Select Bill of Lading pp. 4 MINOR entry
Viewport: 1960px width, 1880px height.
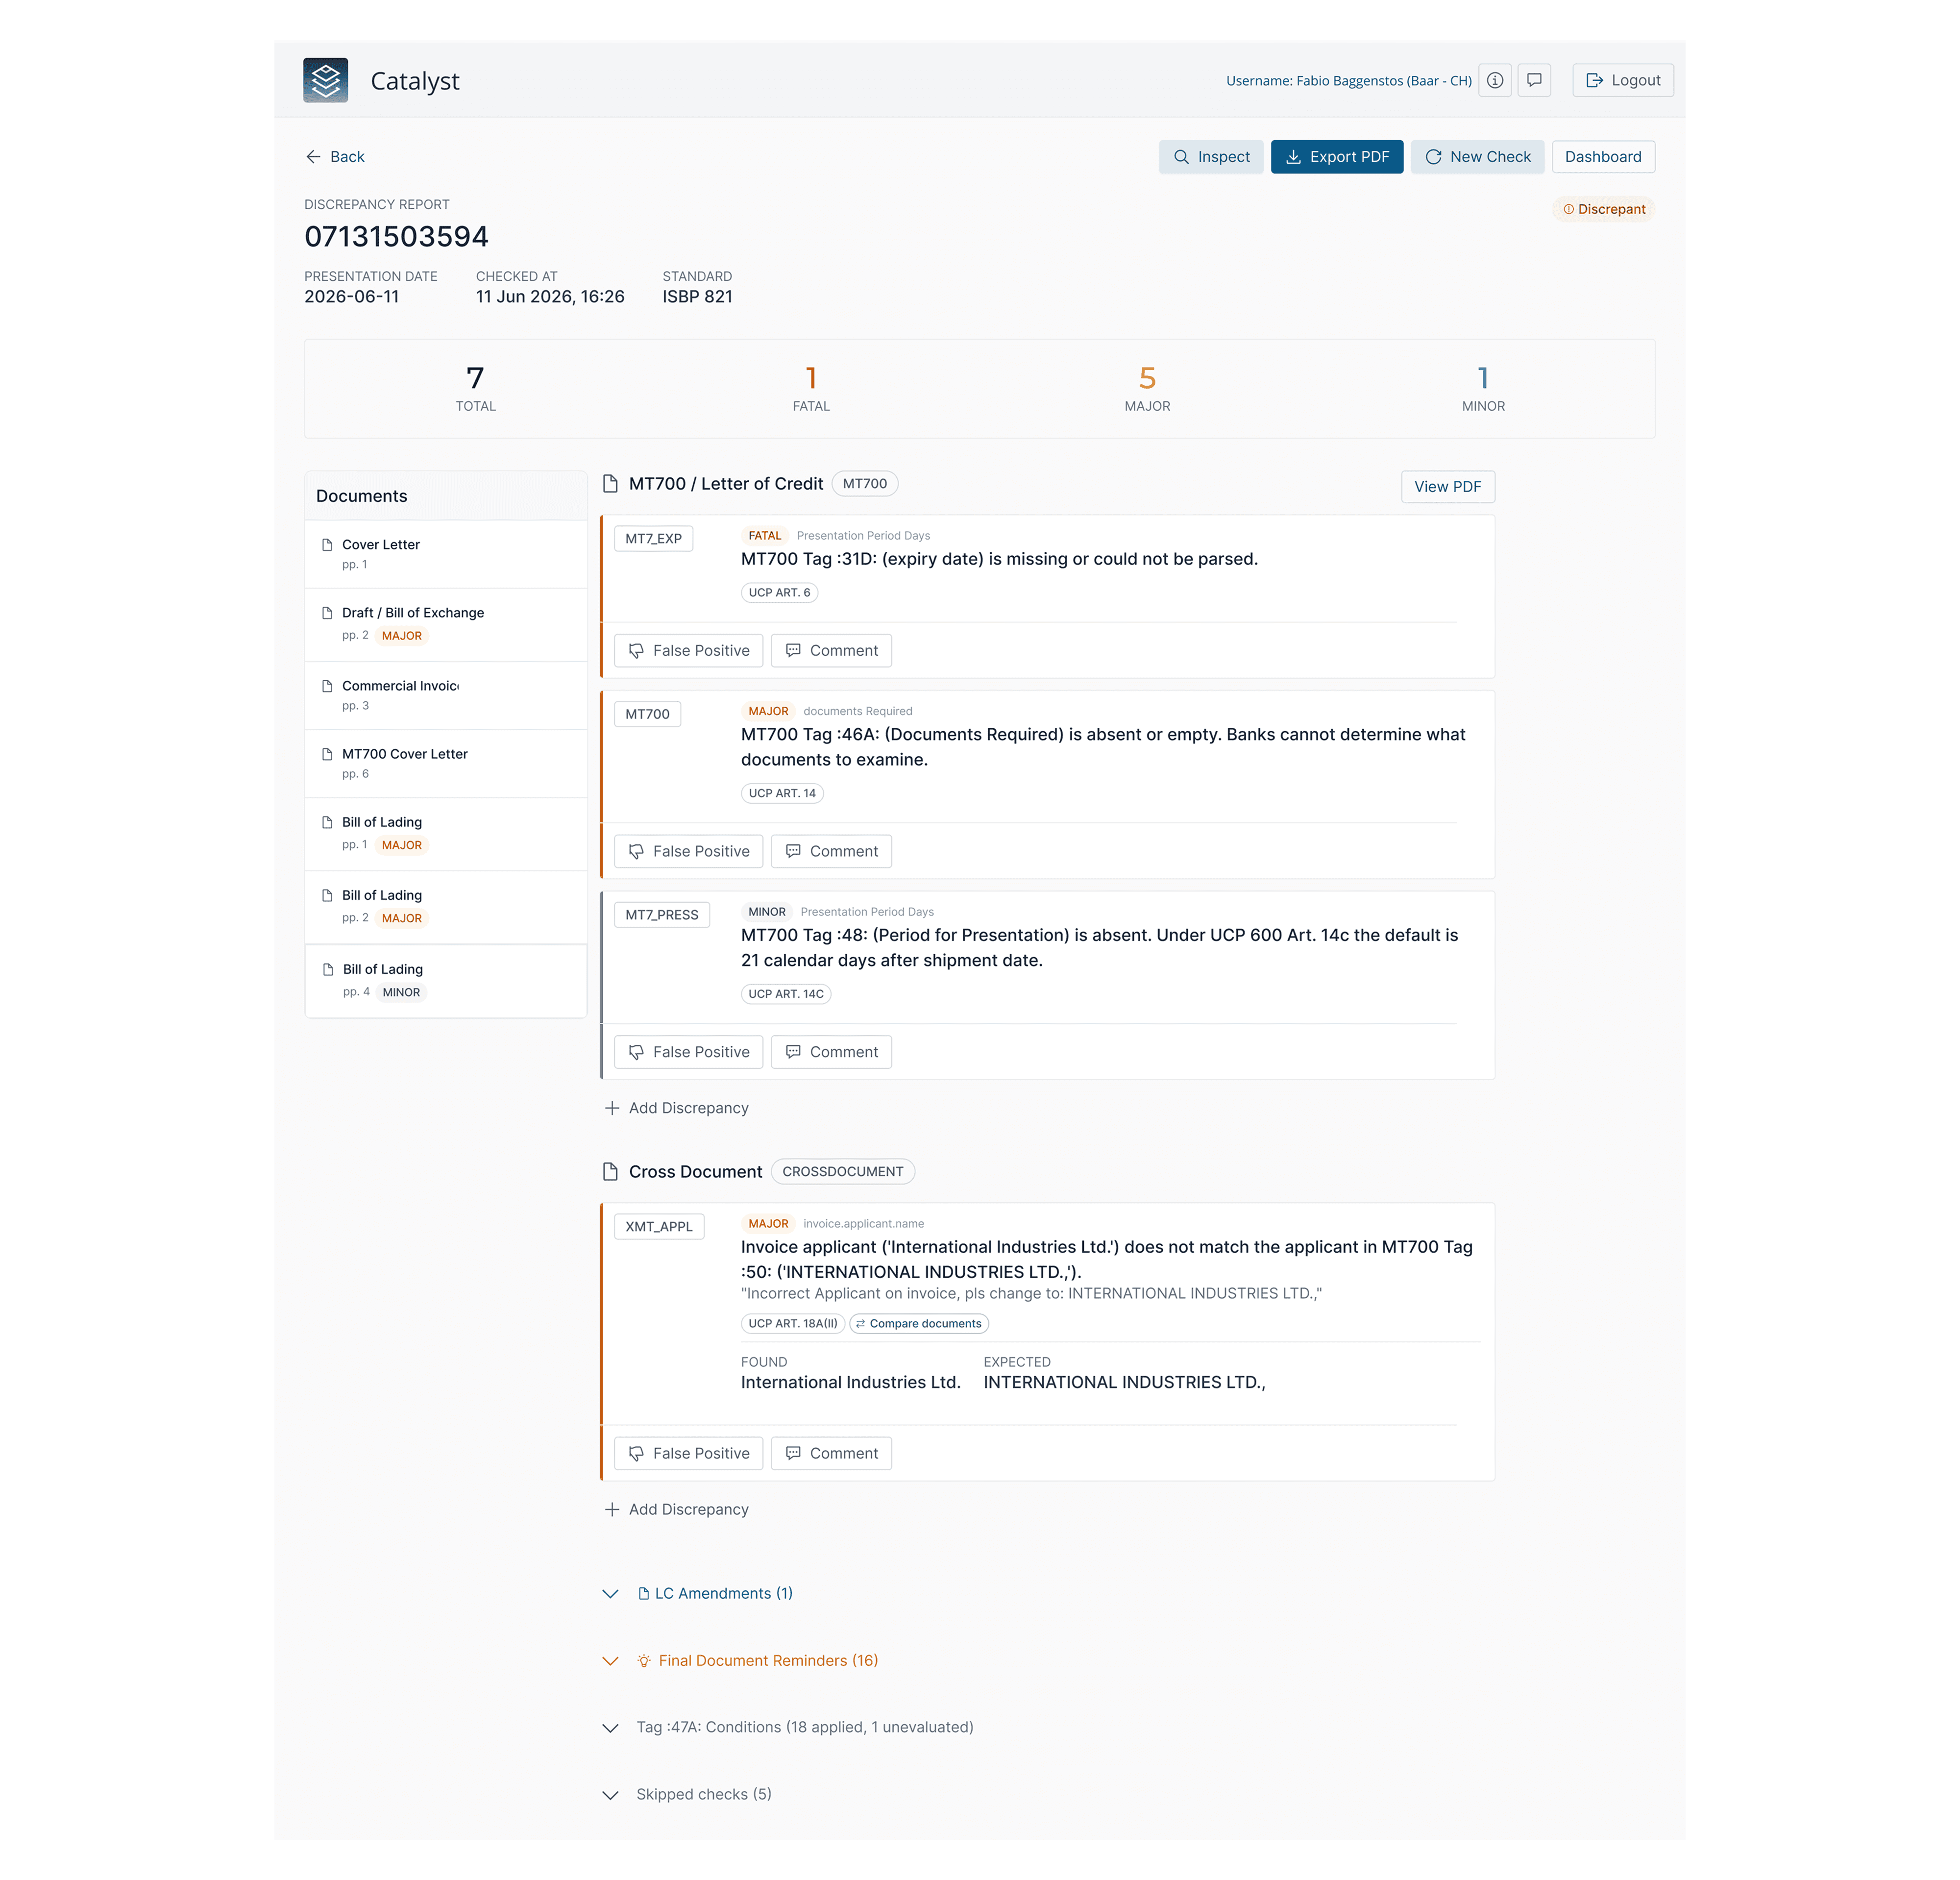pyautogui.click(x=446, y=980)
